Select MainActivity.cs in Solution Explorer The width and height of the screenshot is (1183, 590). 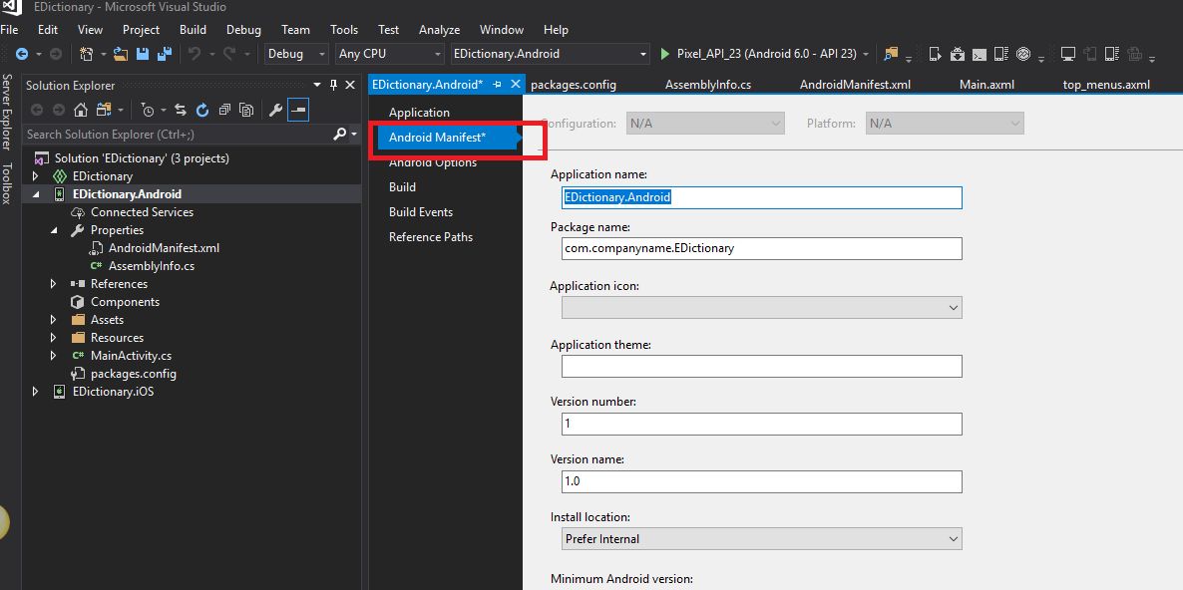(132, 356)
